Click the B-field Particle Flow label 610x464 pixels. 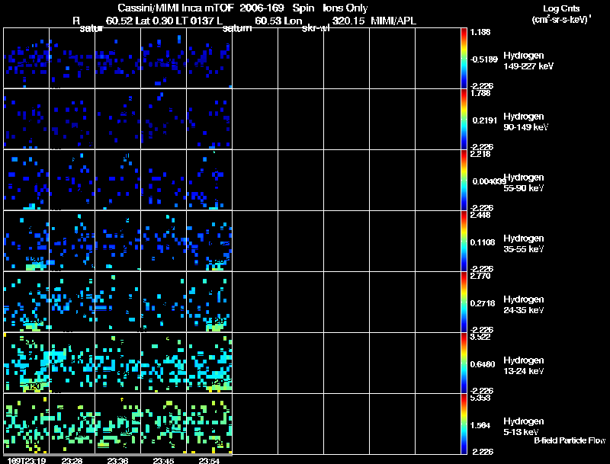point(569,440)
